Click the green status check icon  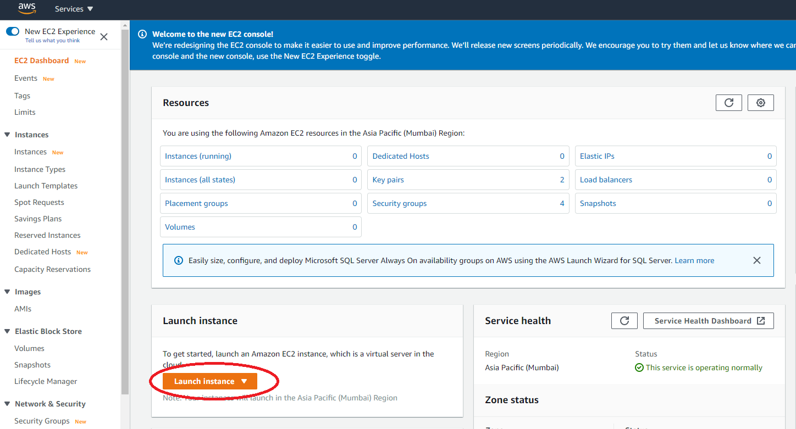tap(639, 367)
